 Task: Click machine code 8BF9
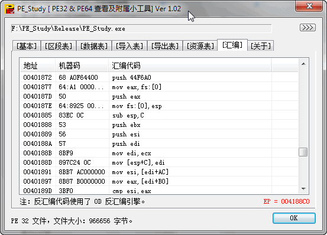(66, 153)
